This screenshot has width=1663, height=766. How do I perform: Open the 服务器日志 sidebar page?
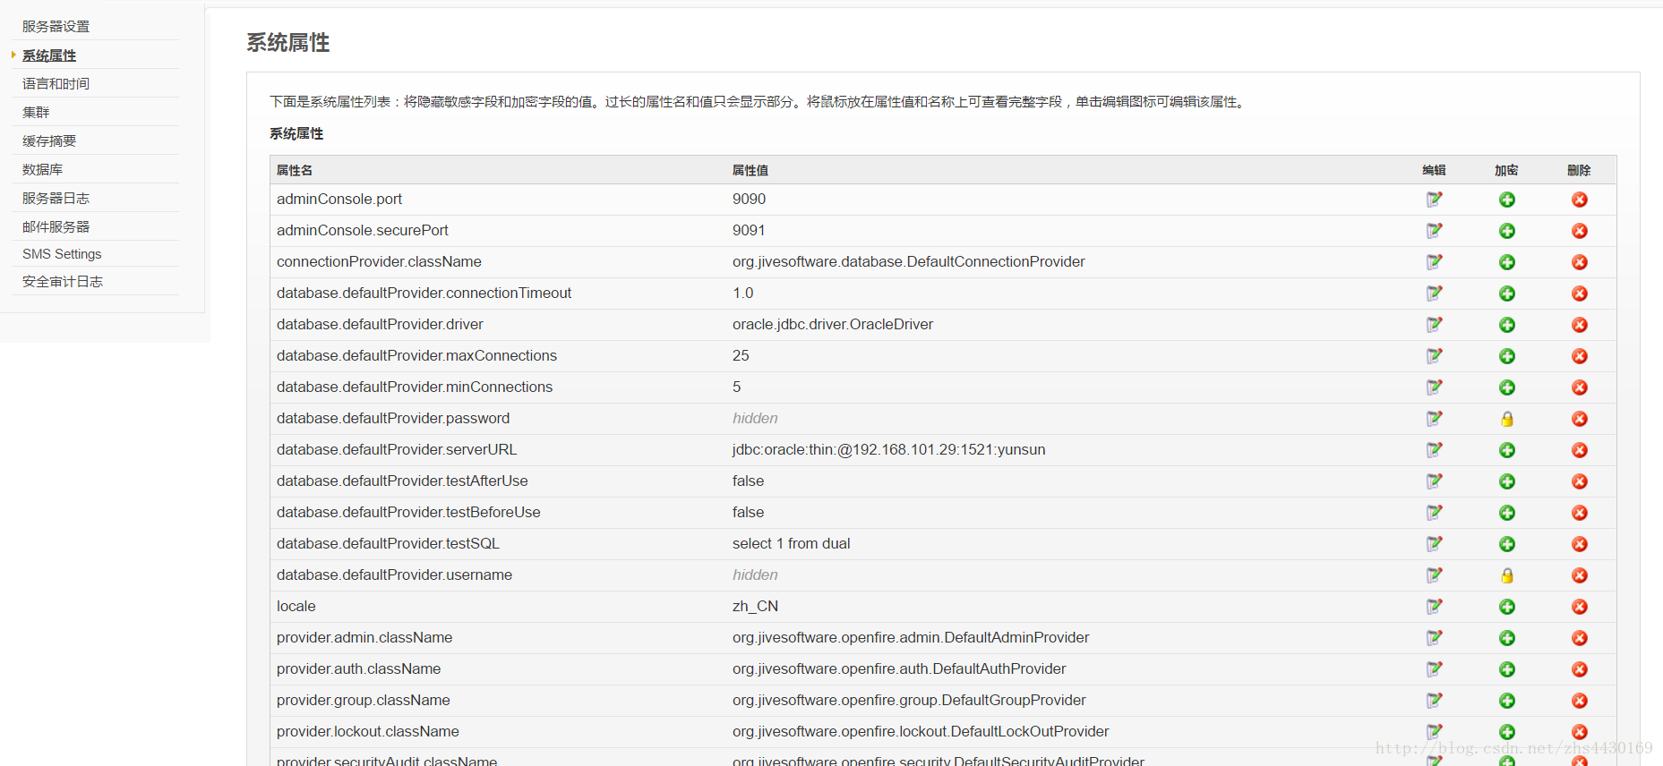click(56, 199)
